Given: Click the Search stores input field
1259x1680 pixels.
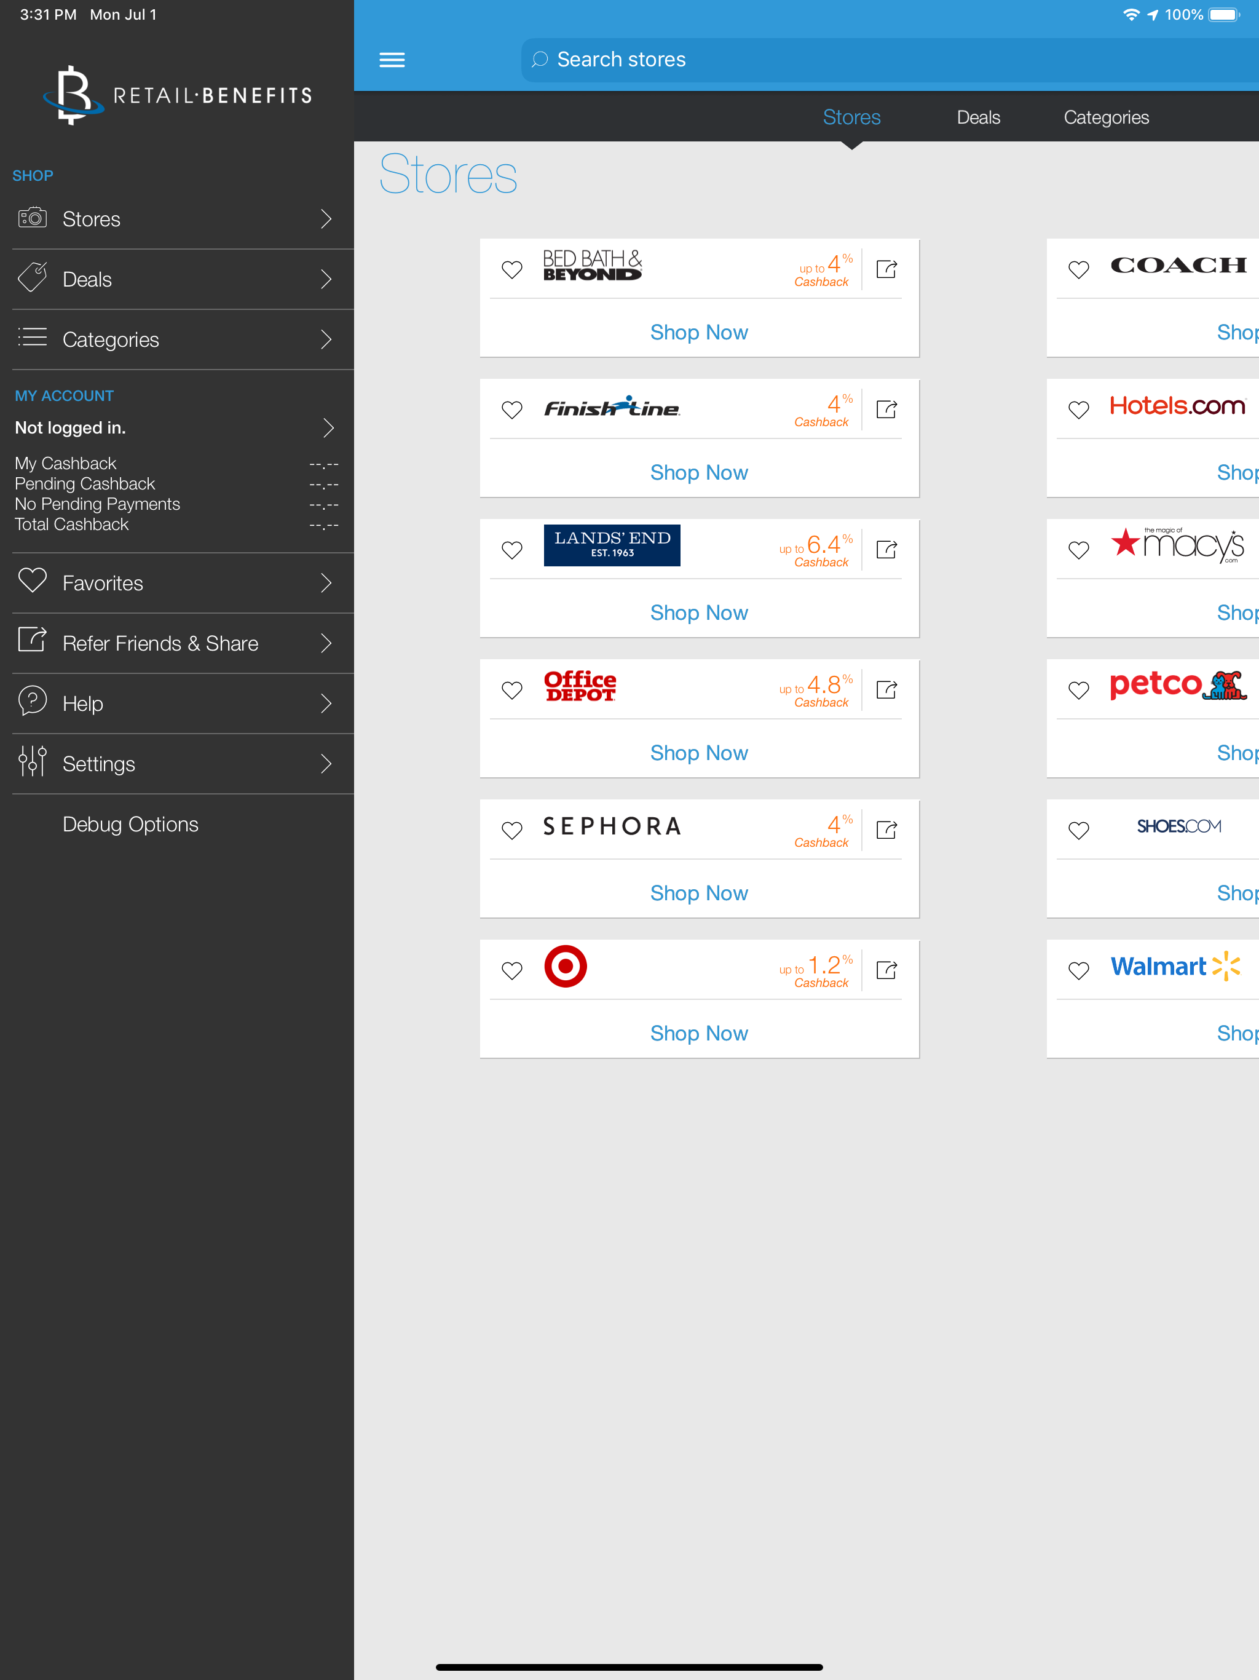Looking at the screenshot, I should (890, 59).
